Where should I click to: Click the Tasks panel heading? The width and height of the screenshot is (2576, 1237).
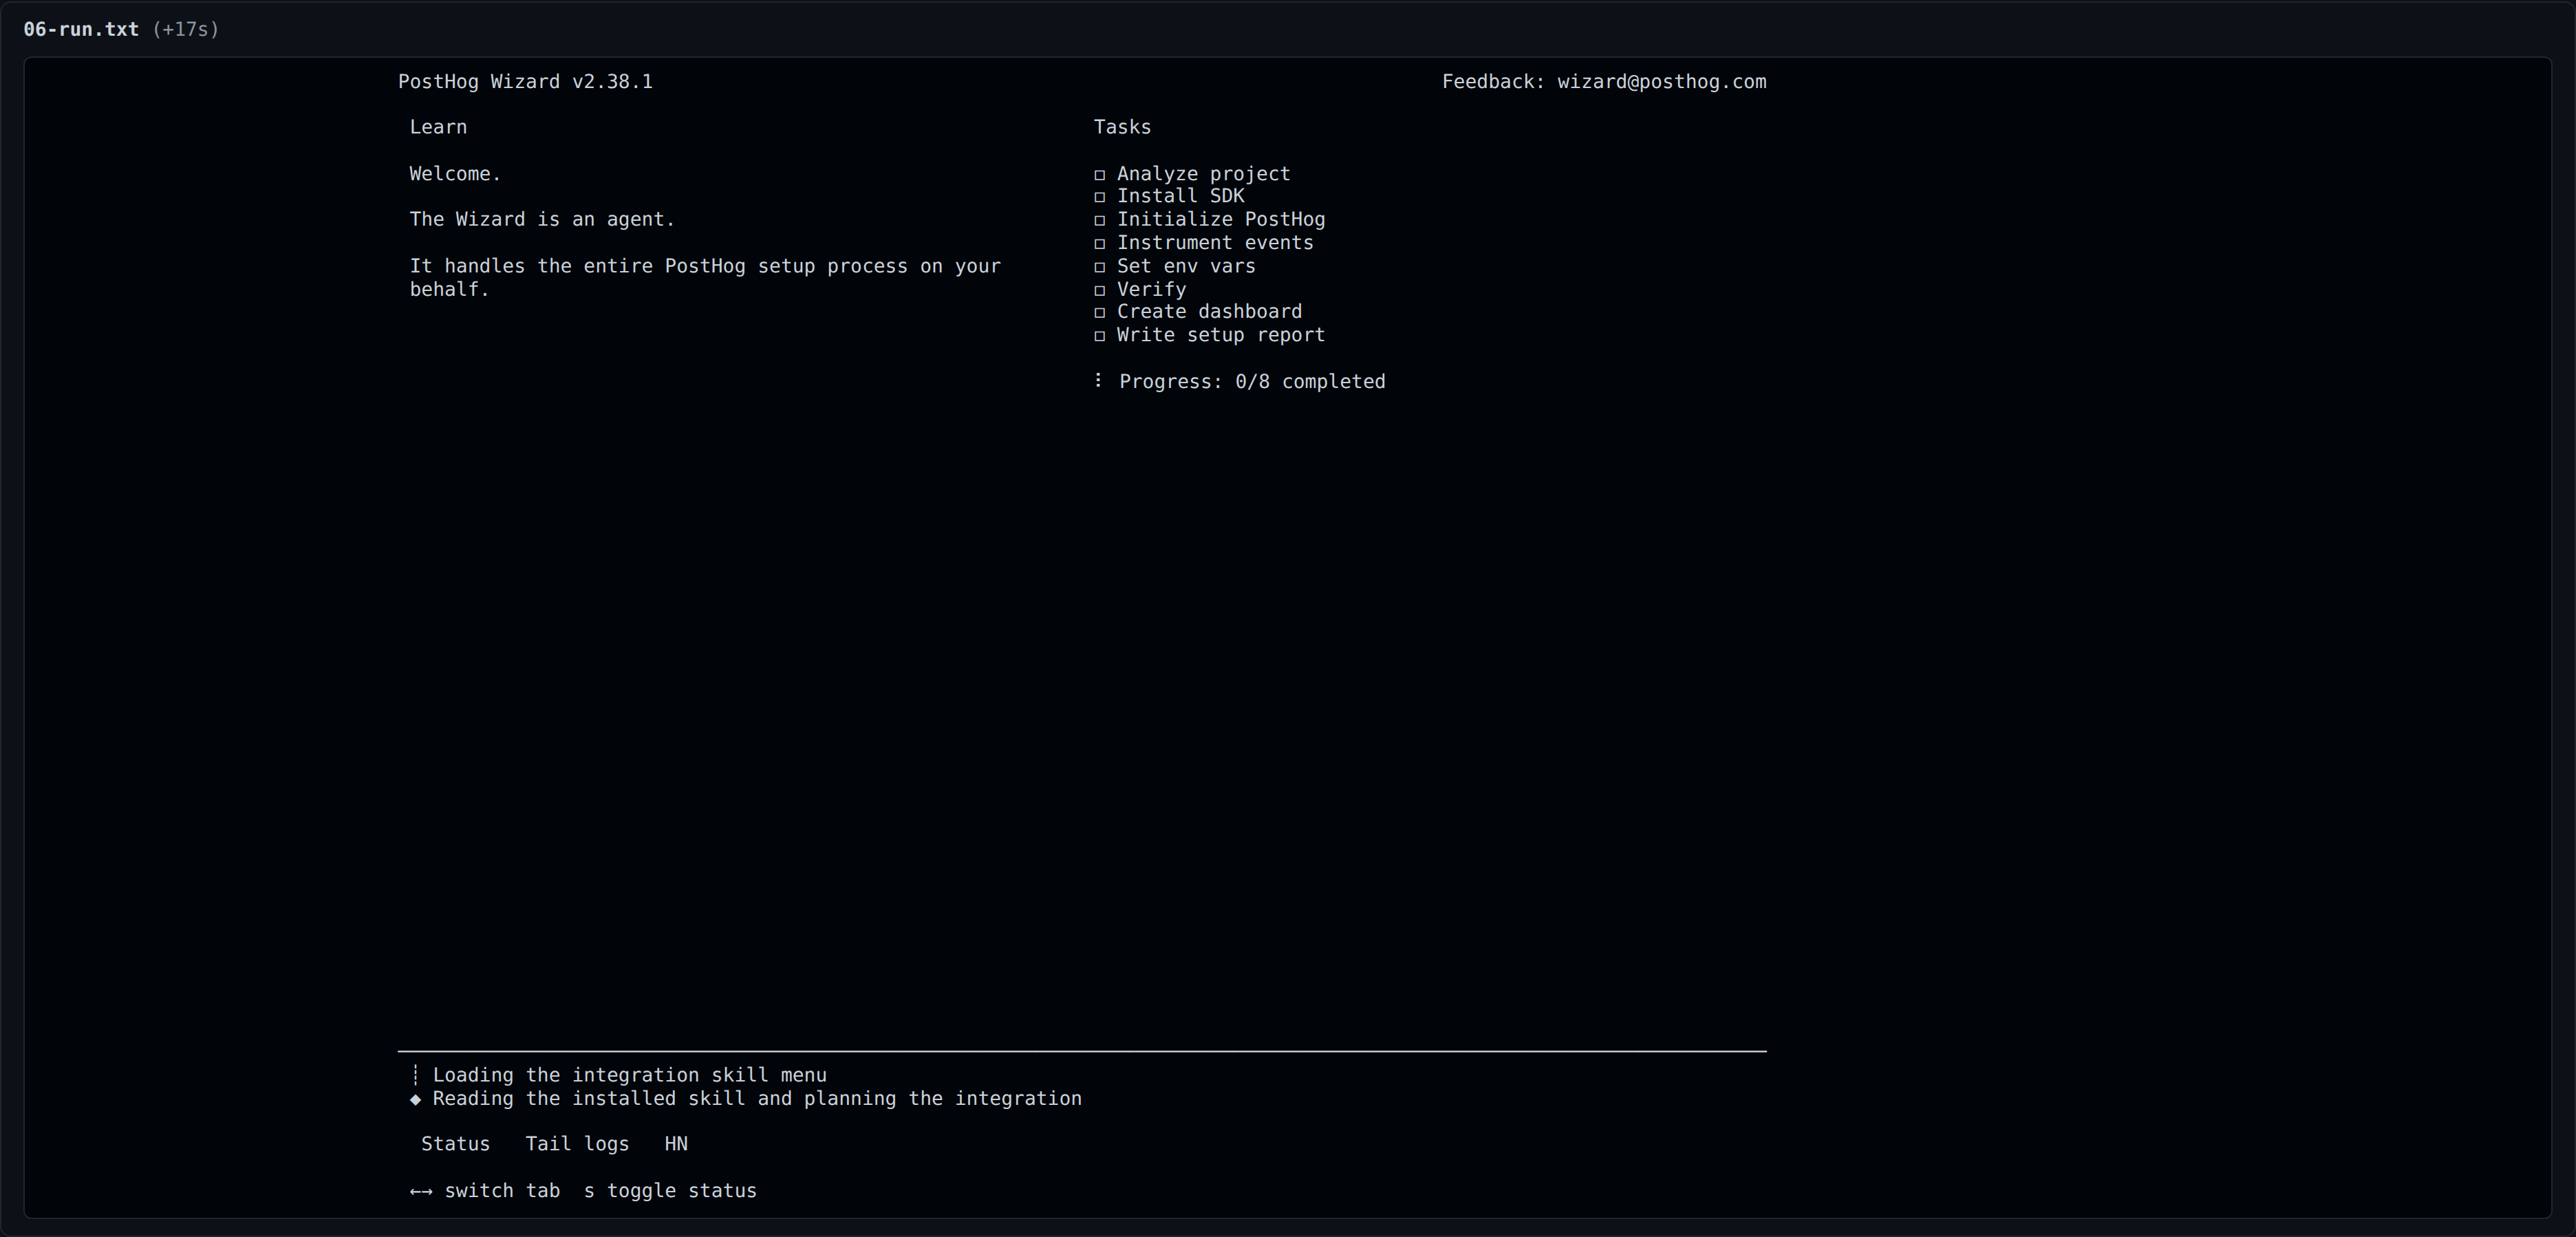[1122, 127]
